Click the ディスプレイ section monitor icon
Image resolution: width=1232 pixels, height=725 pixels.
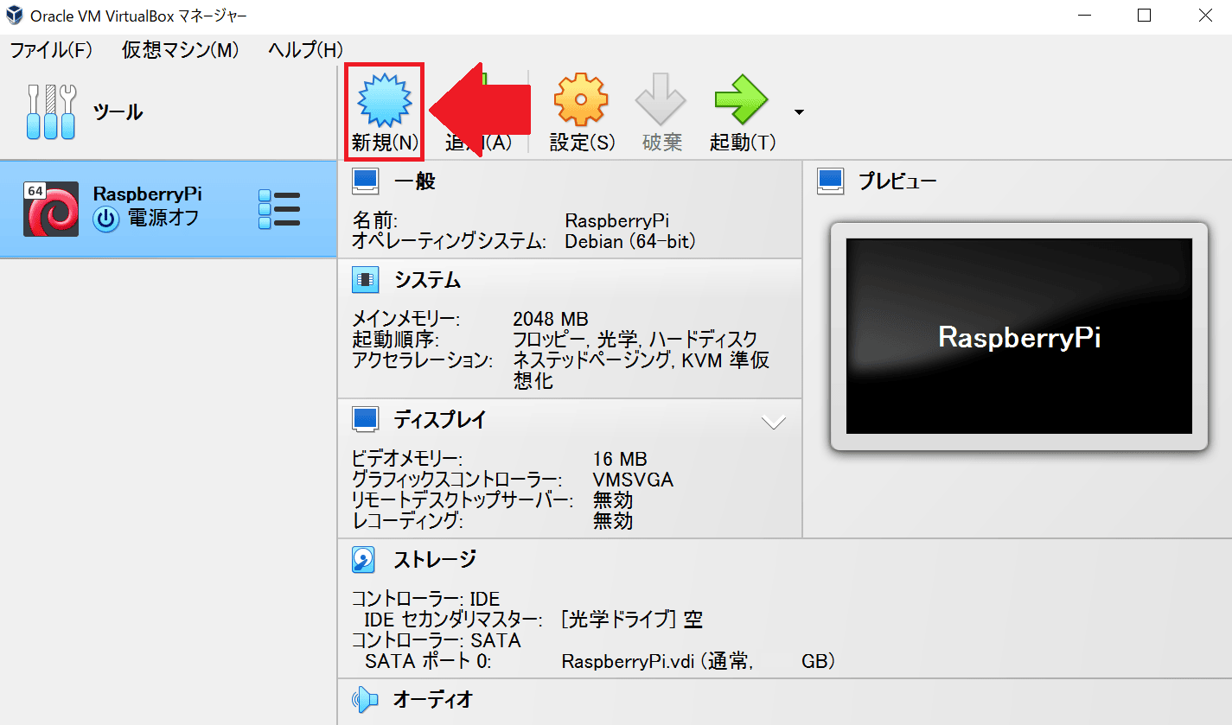coord(366,420)
